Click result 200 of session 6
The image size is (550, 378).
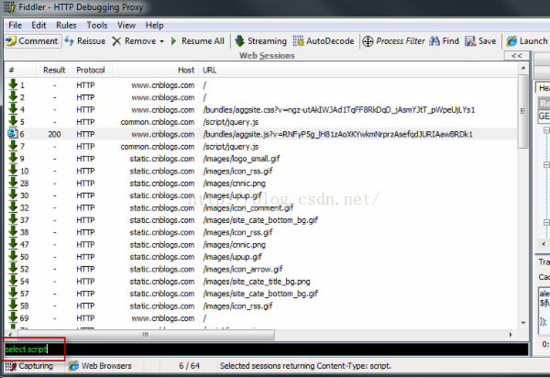[x=54, y=135]
